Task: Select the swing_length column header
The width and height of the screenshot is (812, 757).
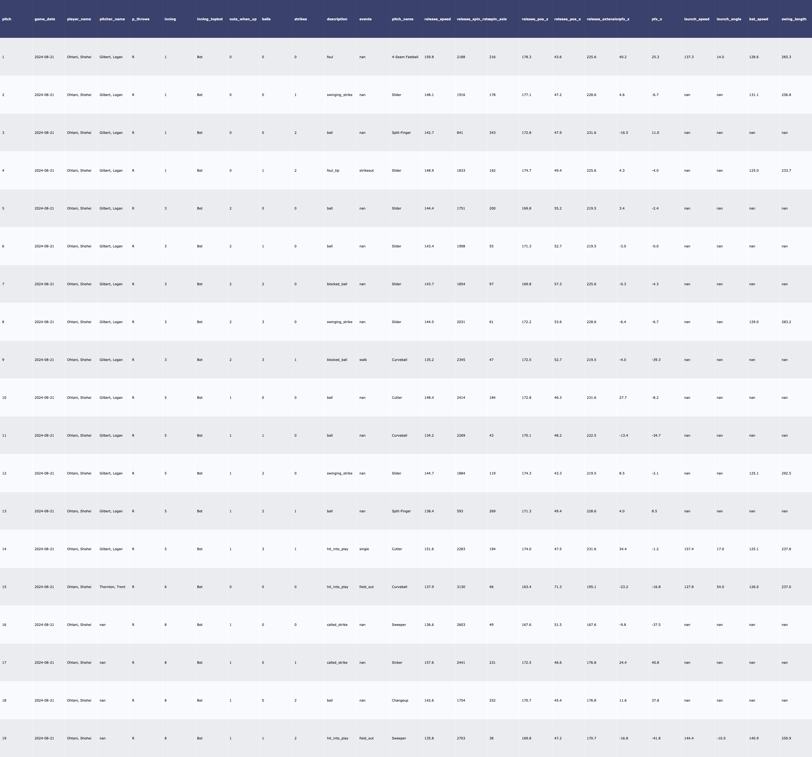Action: click(x=794, y=19)
